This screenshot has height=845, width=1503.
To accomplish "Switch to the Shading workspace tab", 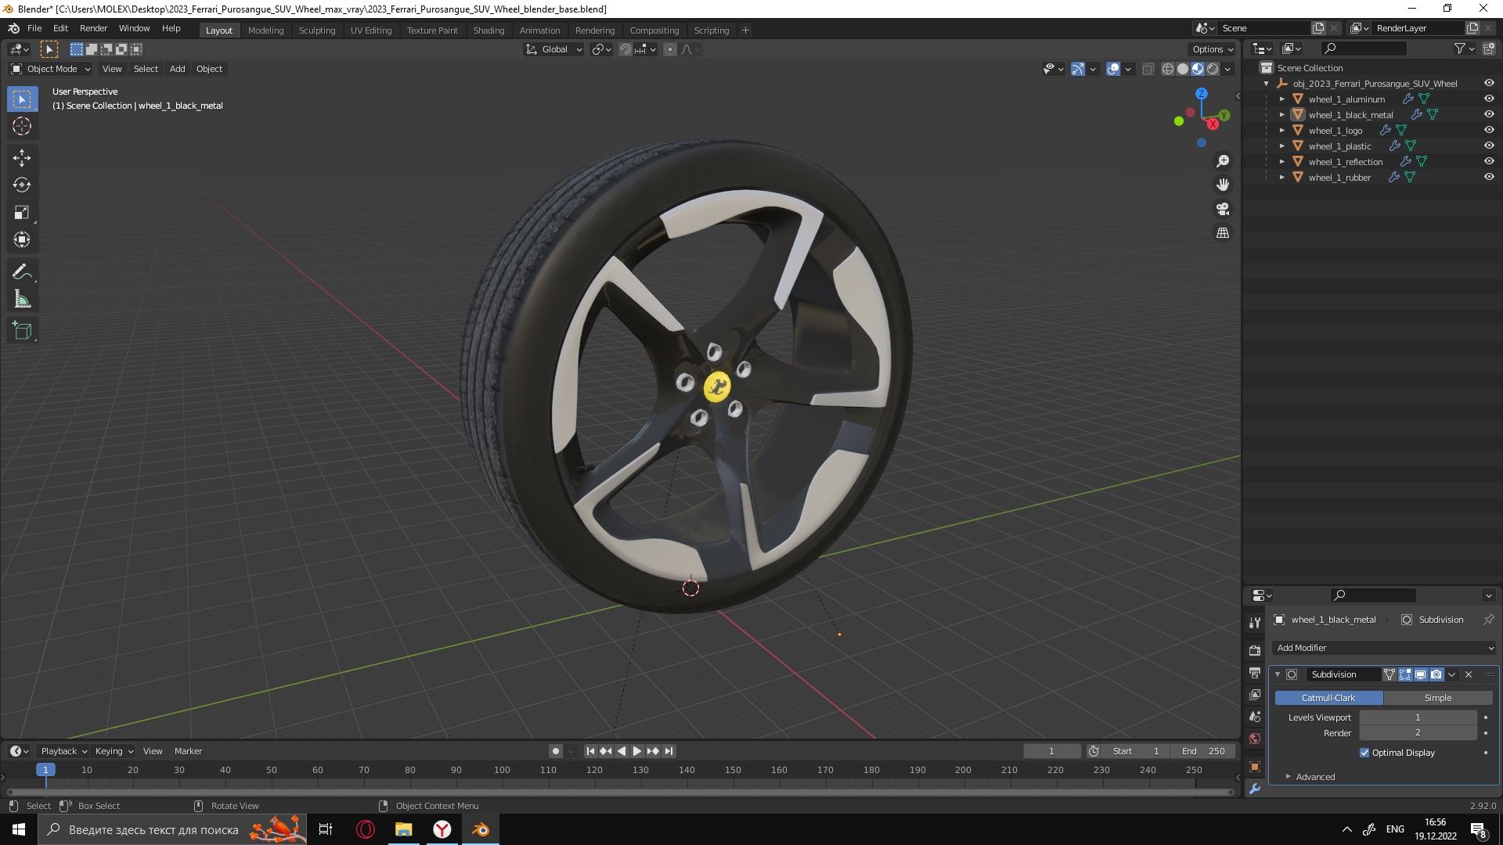I will [488, 31].
